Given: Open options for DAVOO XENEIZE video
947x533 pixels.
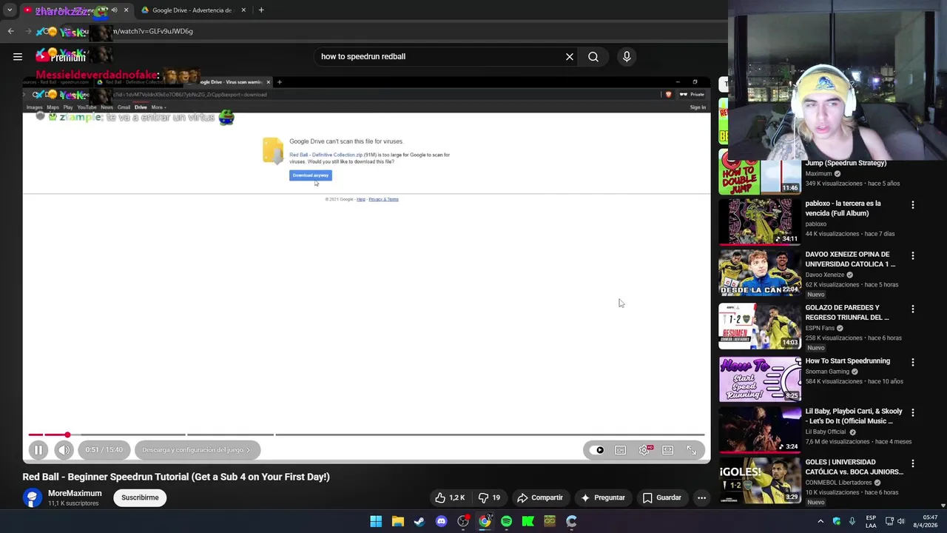Looking at the screenshot, I should click(913, 255).
